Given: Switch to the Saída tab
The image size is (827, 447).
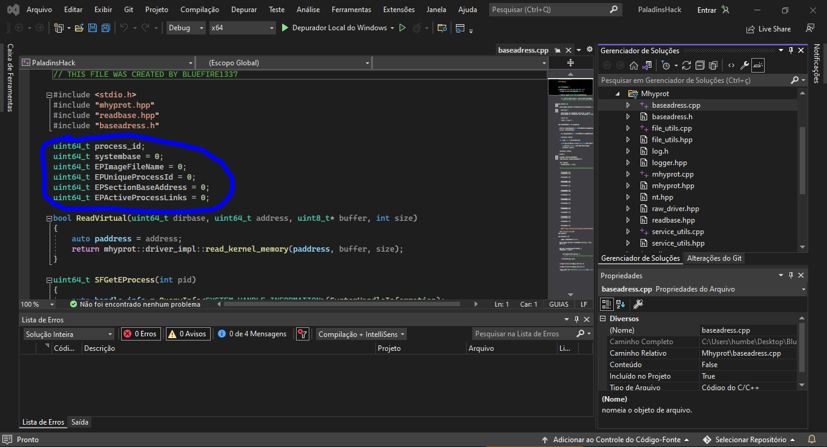Looking at the screenshot, I should tap(79, 422).
